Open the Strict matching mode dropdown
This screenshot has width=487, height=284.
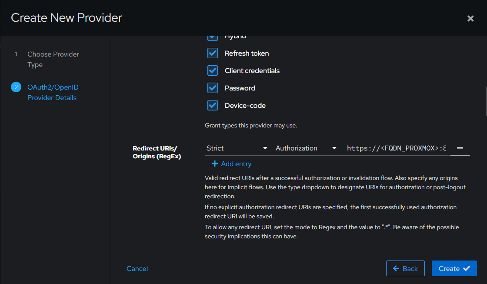coord(237,148)
